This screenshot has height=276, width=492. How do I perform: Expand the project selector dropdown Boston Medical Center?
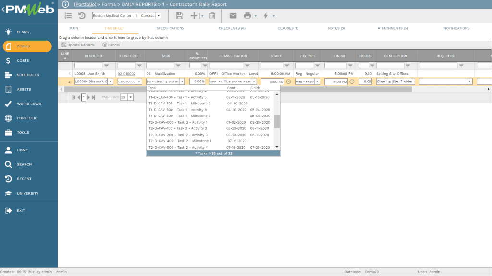pyautogui.click(x=159, y=16)
